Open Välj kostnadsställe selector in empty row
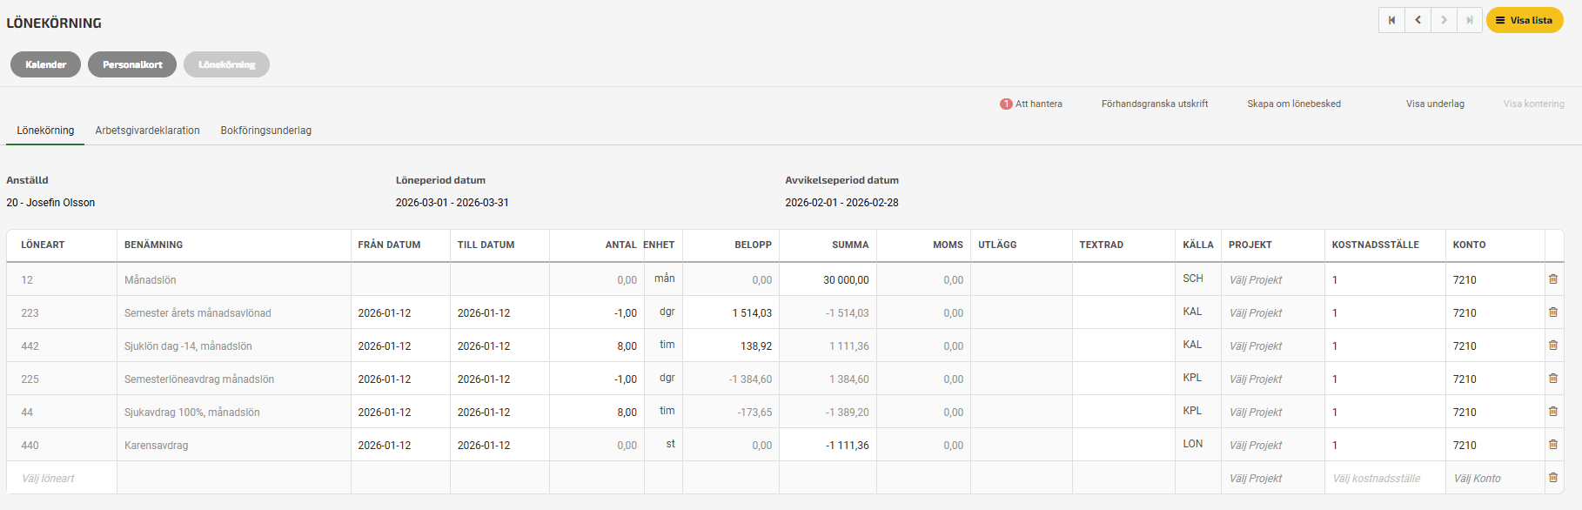 click(1376, 479)
